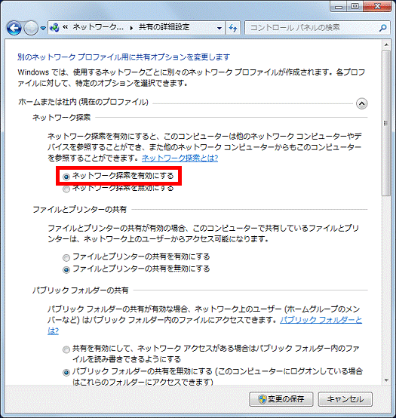Open the address bar history dropdown

click(219, 28)
